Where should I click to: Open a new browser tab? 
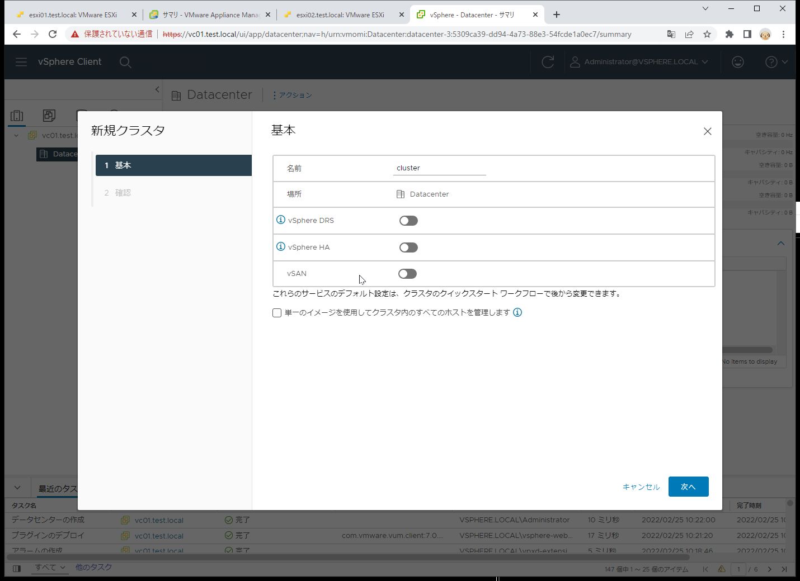tap(557, 15)
